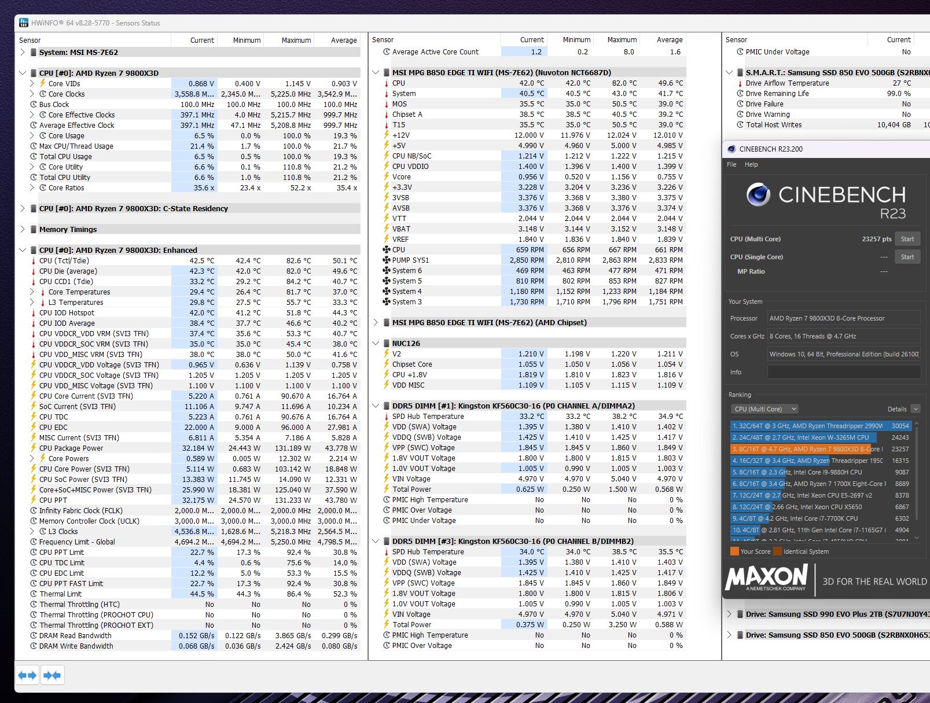
Task: Click the drive icon of Samsung SSD 990 EVO Plus
Action: (740, 614)
